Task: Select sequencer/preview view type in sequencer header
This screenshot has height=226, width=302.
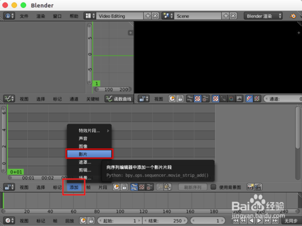Action: [149, 187]
